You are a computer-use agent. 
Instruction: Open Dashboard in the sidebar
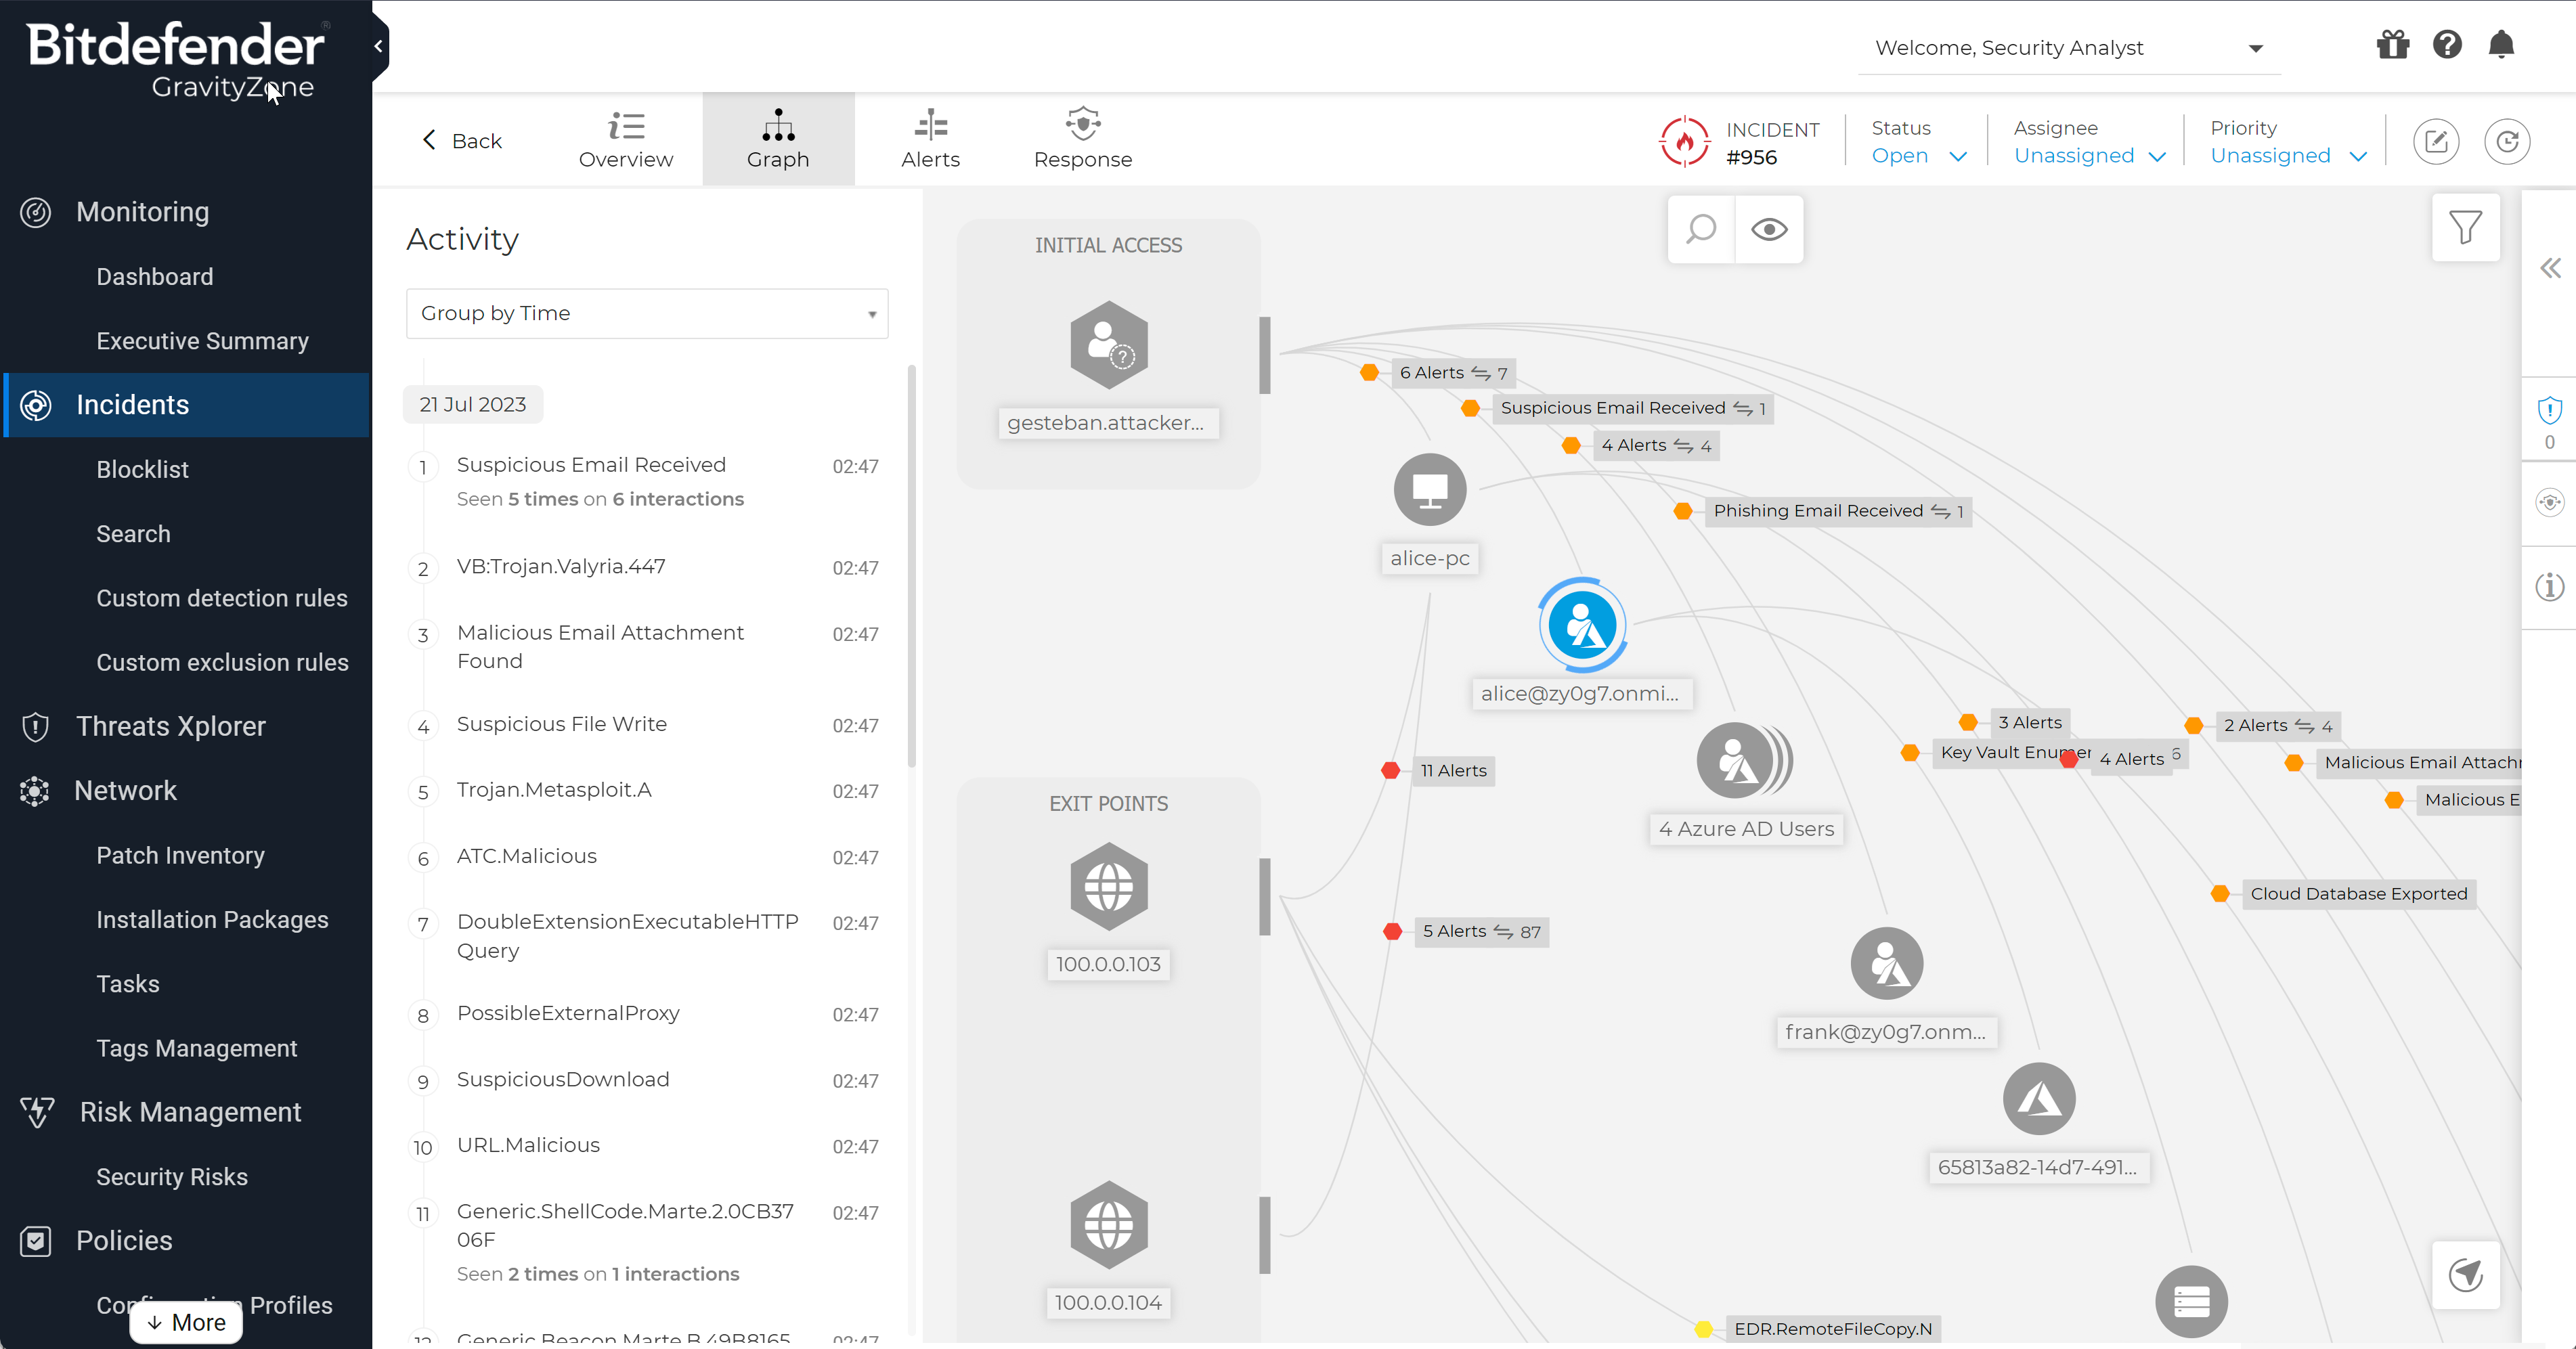pyautogui.click(x=155, y=277)
